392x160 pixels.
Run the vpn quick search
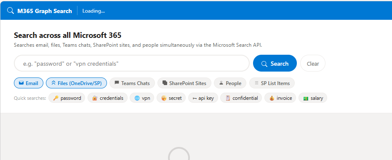point(142,98)
